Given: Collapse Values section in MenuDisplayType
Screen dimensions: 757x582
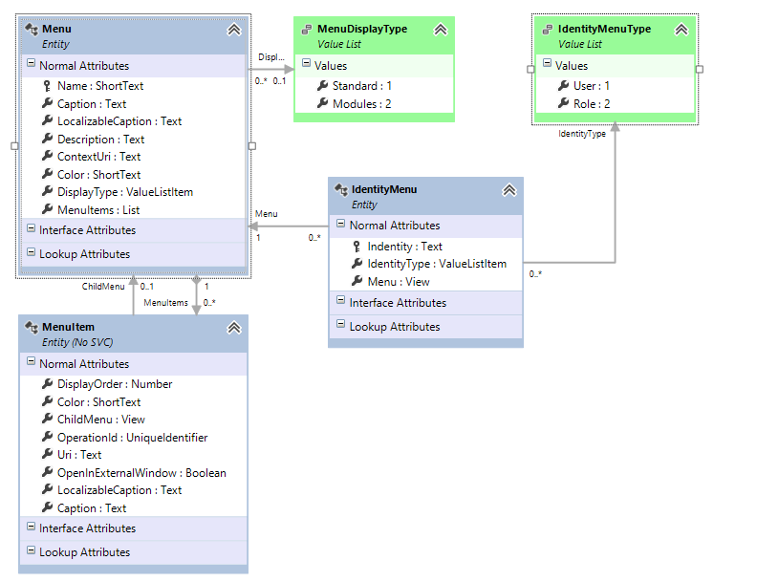Looking at the screenshot, I should pos(306,63).
